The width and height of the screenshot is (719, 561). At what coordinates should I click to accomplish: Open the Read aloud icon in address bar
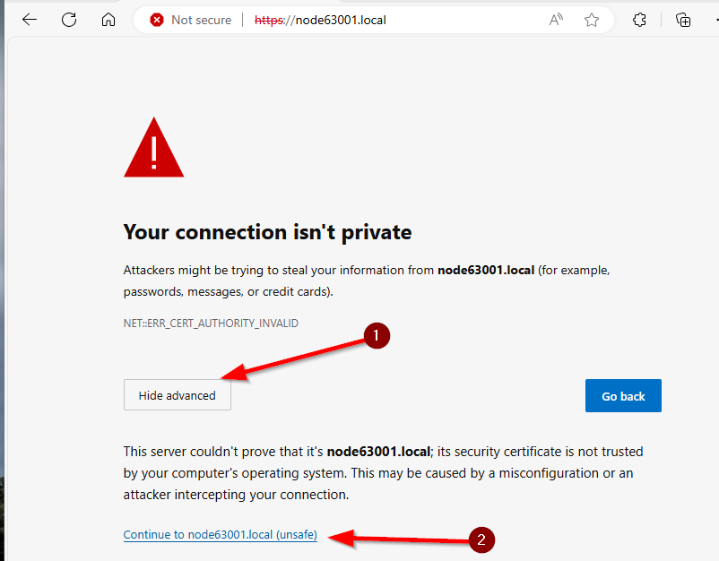[x=557, y=20]
